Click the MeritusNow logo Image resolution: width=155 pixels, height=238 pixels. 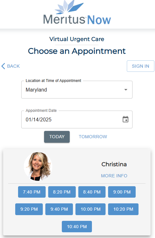click(77, 13)
